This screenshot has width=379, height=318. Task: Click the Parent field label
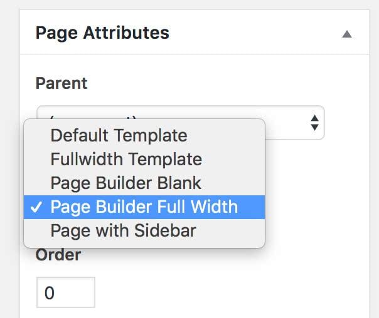point(61,83)
